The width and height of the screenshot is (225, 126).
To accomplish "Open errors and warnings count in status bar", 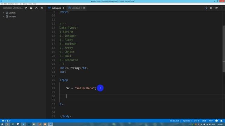I will click(6, 121).
